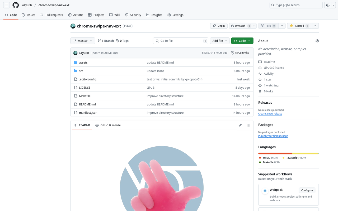Open the LICENSE file
The image size is (338, 211).
pyautogui.click(x=85, y=88)
